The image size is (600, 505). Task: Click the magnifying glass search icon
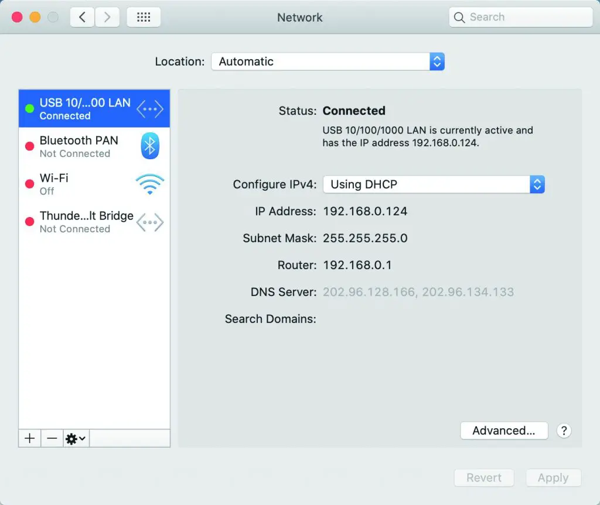[459, 18]
